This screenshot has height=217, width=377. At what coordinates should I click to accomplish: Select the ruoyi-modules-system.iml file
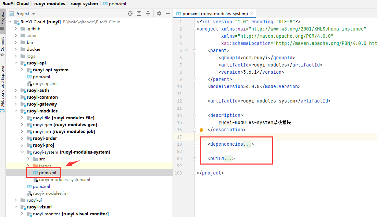[64, 180]
